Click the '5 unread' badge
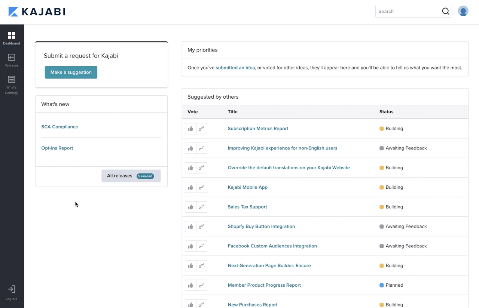 (x=145, y=176)
